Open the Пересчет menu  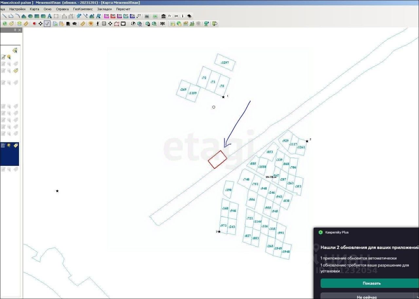pyautogui.click(x=123, y=9)
